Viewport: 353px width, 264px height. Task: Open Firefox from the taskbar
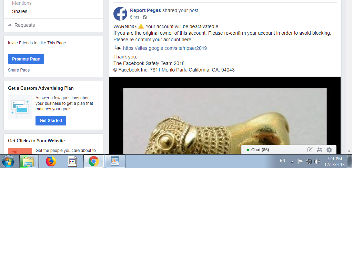point(51,162)
